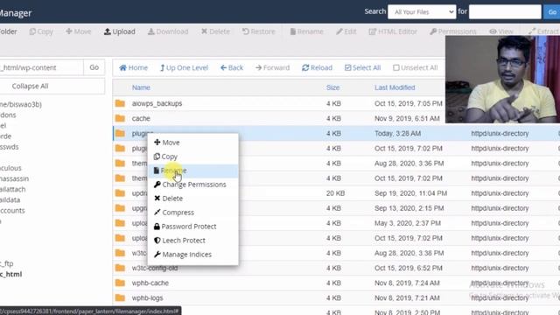Choose Leech Protect from context menu
Screen dimensions: 560x315
tap(192, 241)
